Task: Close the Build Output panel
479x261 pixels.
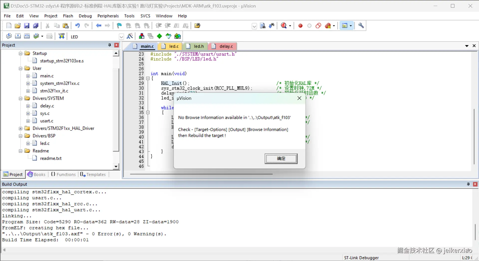Action: [x=475, y=184]
